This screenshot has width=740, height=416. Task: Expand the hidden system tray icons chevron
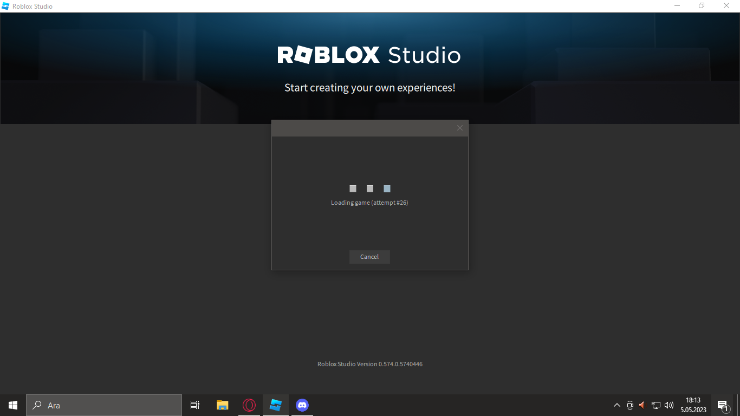pos(617,405)
